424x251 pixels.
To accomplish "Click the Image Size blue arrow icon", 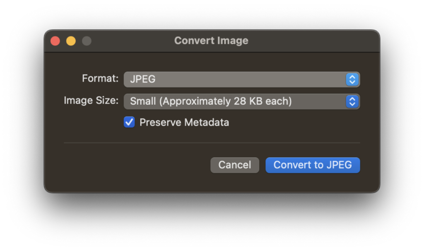I will tap(352, 101).
